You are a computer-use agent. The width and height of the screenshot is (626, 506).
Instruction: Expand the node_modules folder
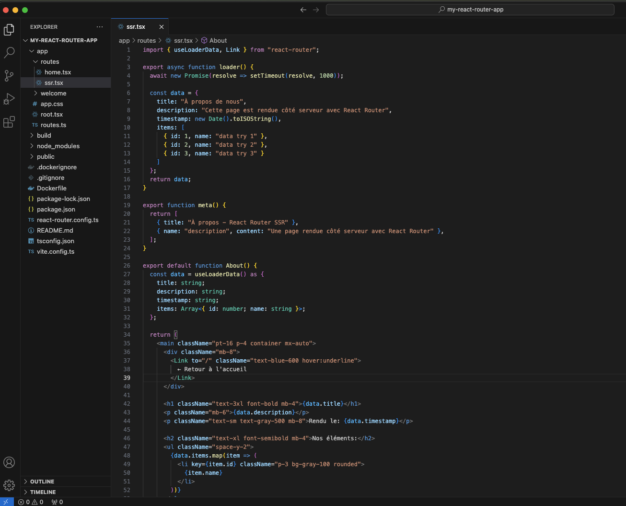point(58,146)
